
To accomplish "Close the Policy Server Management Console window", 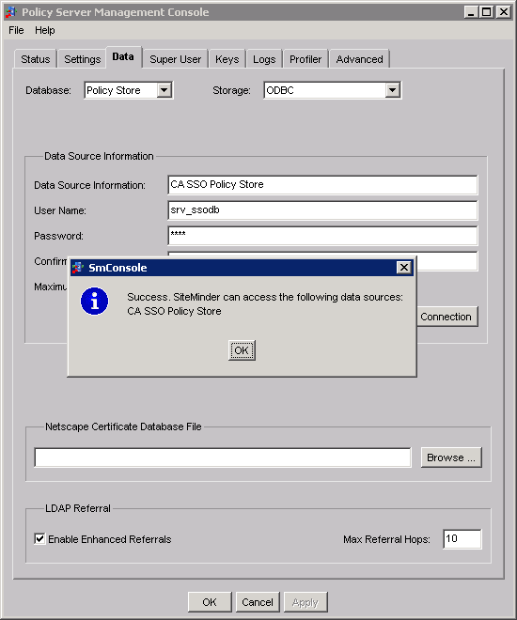I will coord(504,12).
